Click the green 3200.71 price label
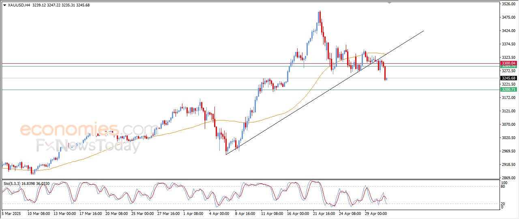The image size is (519, 219). (508, 90)
